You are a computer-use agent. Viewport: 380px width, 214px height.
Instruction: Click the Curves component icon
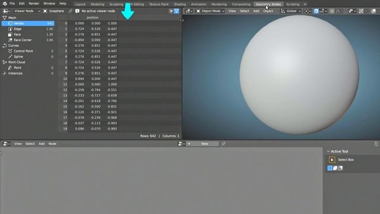pyautogui.click(x=4, y=46)
